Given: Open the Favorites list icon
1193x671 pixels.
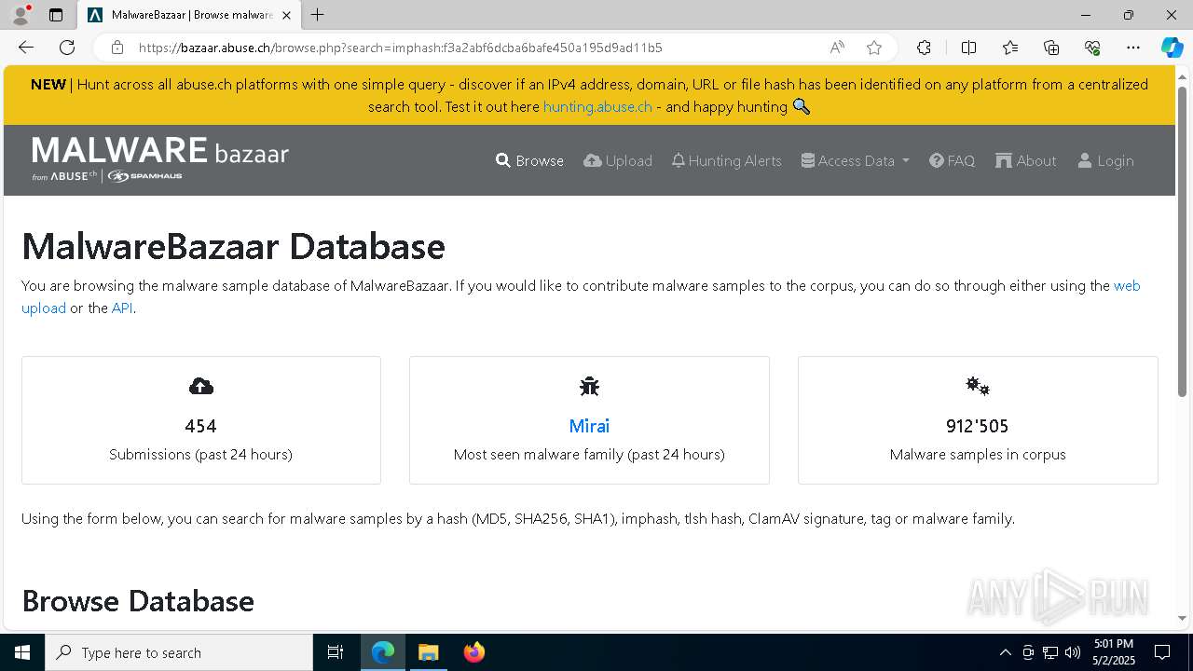Looking at the screenshot, I should (x=1010, y=48).
